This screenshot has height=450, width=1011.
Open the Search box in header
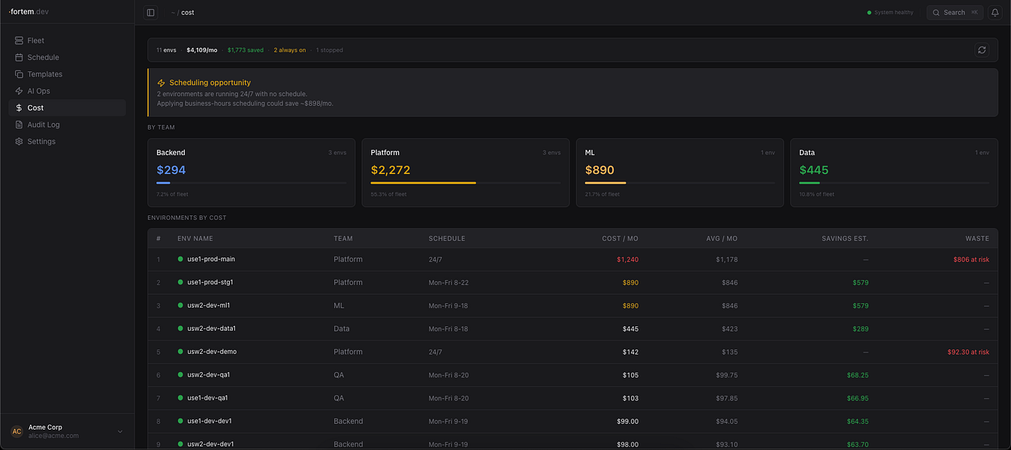[955, 13]
